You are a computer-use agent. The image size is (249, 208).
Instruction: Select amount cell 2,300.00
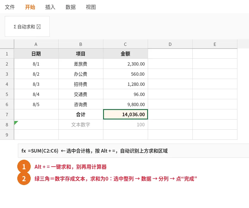(x=125, y=64)
